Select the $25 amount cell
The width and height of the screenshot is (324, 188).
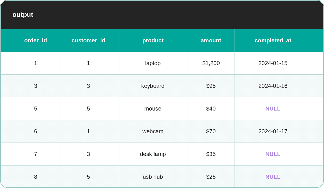211,177
